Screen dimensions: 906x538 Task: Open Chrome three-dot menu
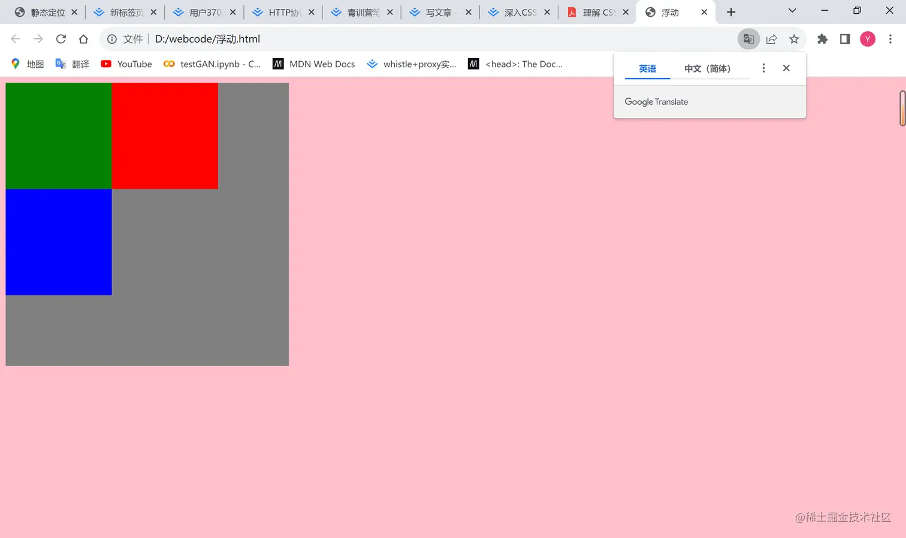(890, 39)
